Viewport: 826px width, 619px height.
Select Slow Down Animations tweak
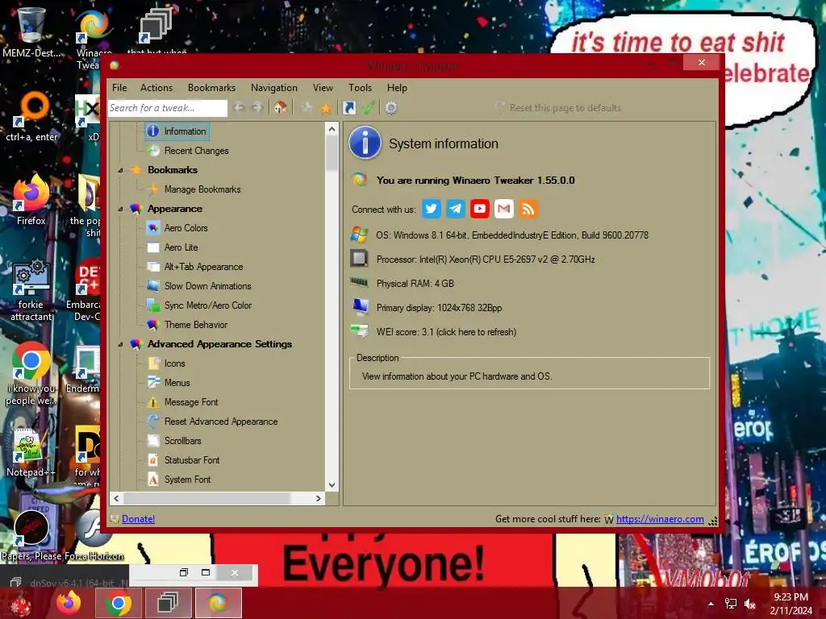[x=207, y=286]
